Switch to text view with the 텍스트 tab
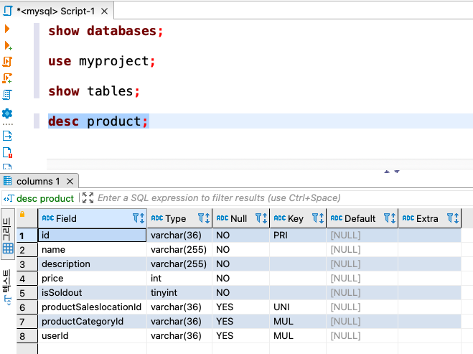Image resolution: width=473 pixels, height=354 pixels. coord(7,287)
